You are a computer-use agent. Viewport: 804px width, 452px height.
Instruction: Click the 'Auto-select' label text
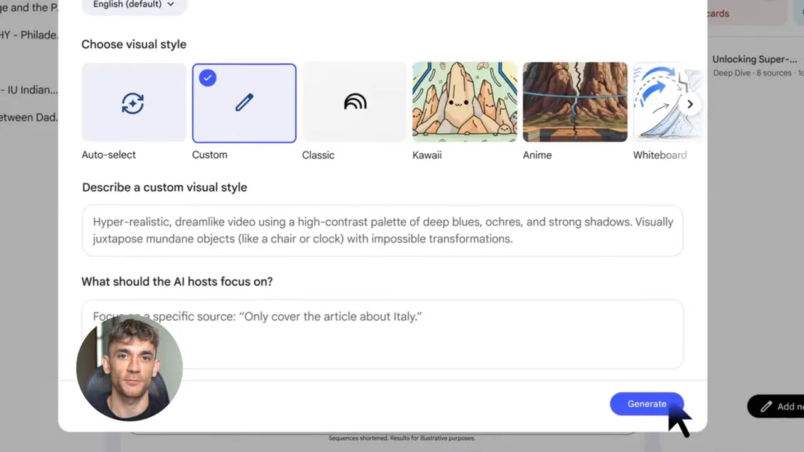point(109,154)
